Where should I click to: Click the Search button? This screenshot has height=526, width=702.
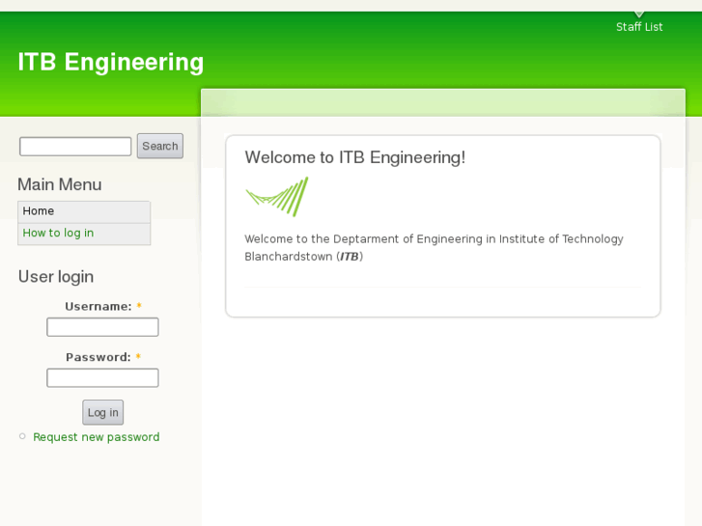point(160,146)
